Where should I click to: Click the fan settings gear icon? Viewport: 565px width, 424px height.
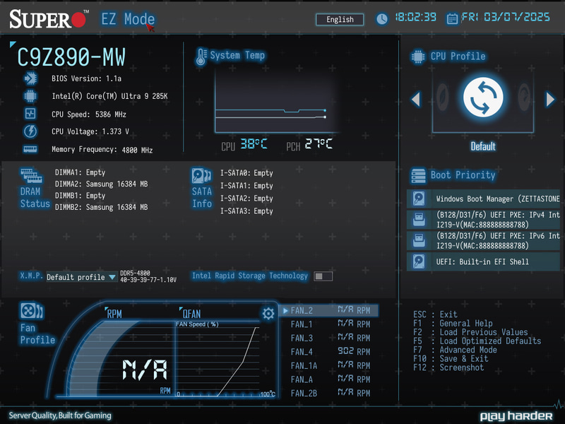(268, 314)
